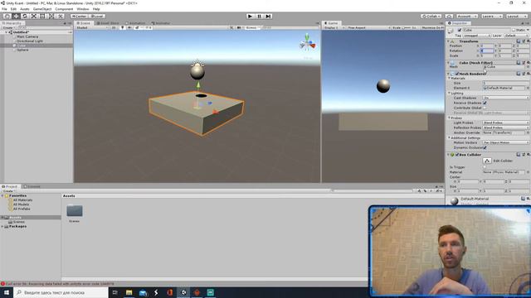Select the Rect tool in toolbar
The image size is (531, 298).
click(42, 16)
